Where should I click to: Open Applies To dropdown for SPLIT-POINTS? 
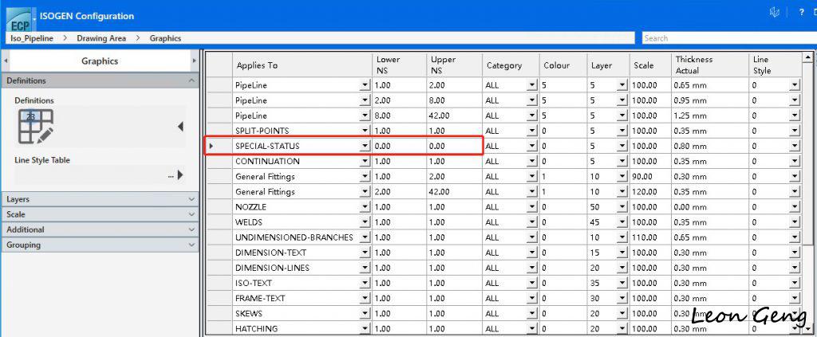coord(365,131)
